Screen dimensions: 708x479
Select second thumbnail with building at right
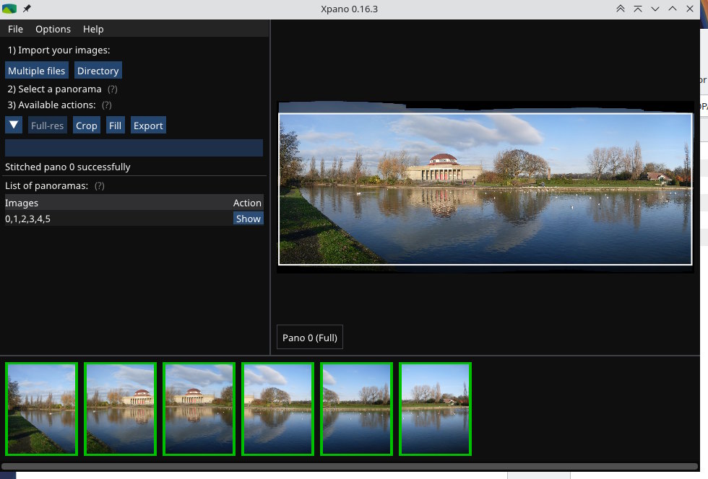tap(120, 408)
